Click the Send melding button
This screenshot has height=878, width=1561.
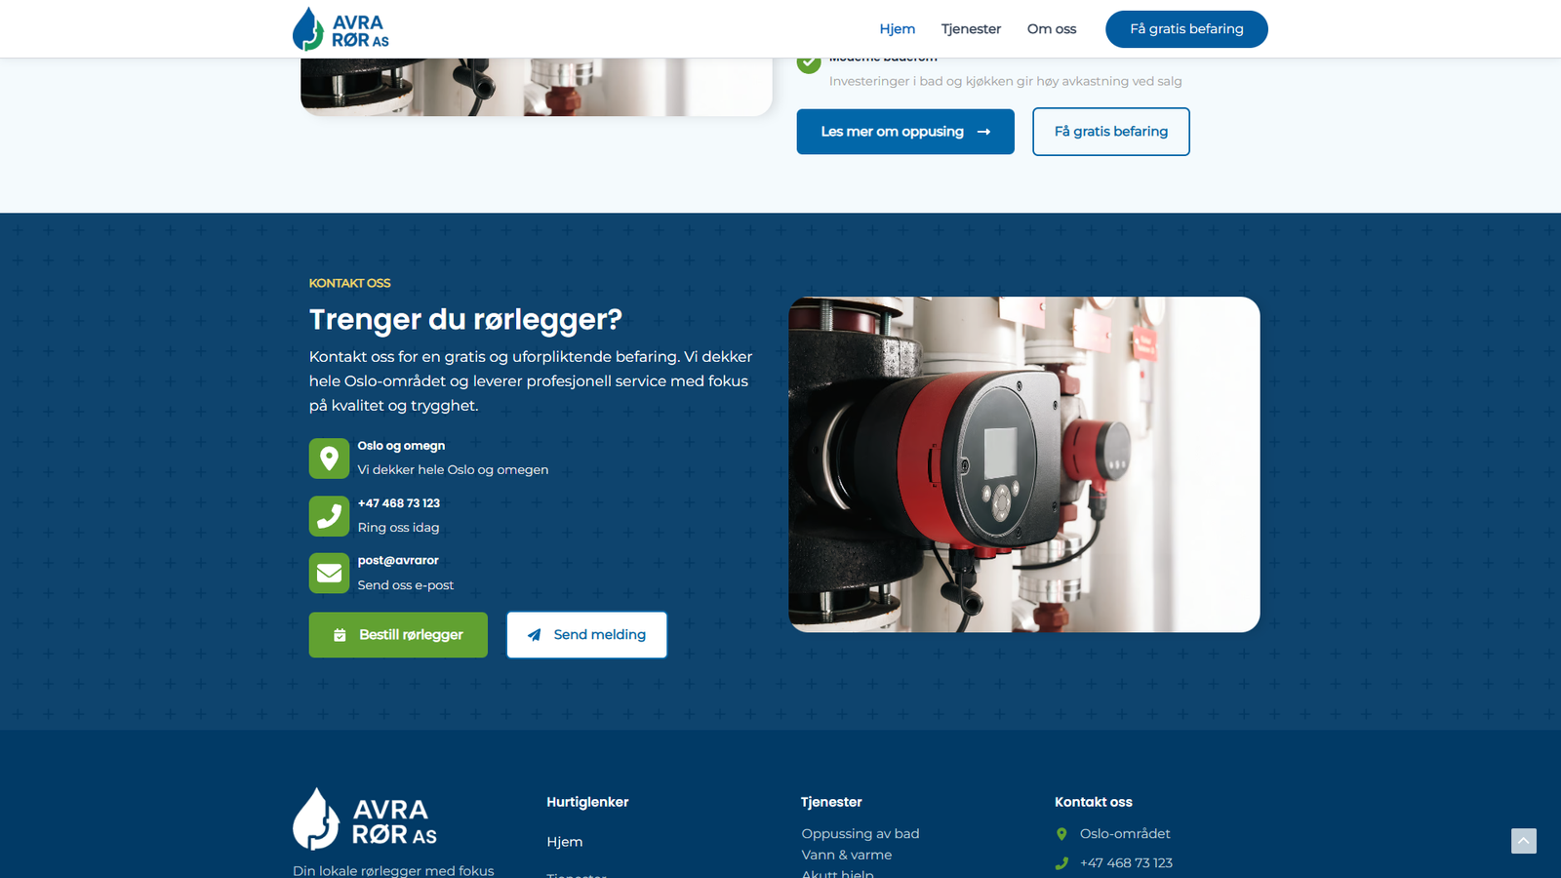pyautogui.click(x=586, y=635)
